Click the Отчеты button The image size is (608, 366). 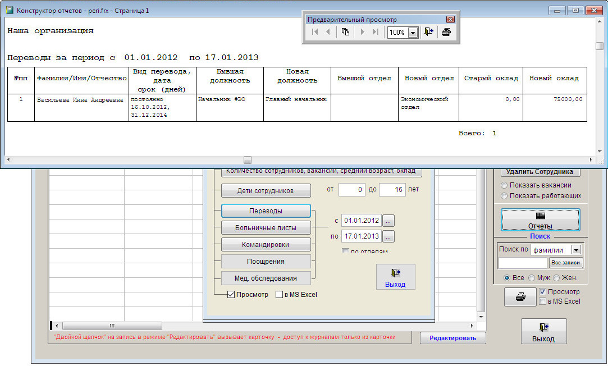[540, 220]
